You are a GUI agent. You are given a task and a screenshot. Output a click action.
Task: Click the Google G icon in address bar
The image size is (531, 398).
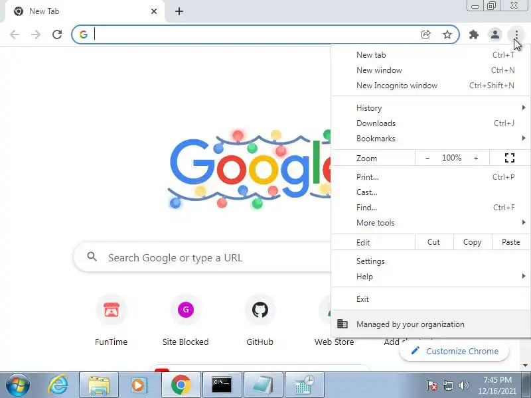click(84, 34)
